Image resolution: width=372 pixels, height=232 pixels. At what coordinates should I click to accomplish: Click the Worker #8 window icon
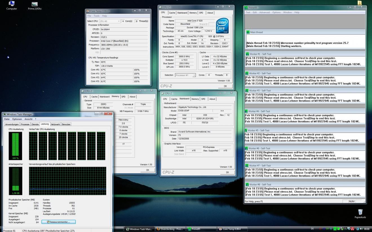point(247,184)
